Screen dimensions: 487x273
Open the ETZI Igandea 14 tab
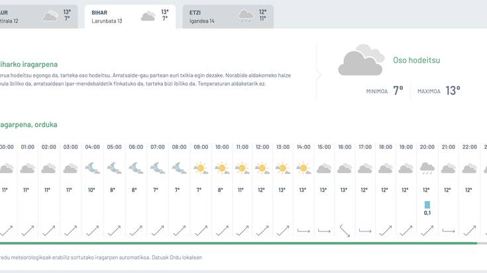pyautogui.click(x=228, y=17)
